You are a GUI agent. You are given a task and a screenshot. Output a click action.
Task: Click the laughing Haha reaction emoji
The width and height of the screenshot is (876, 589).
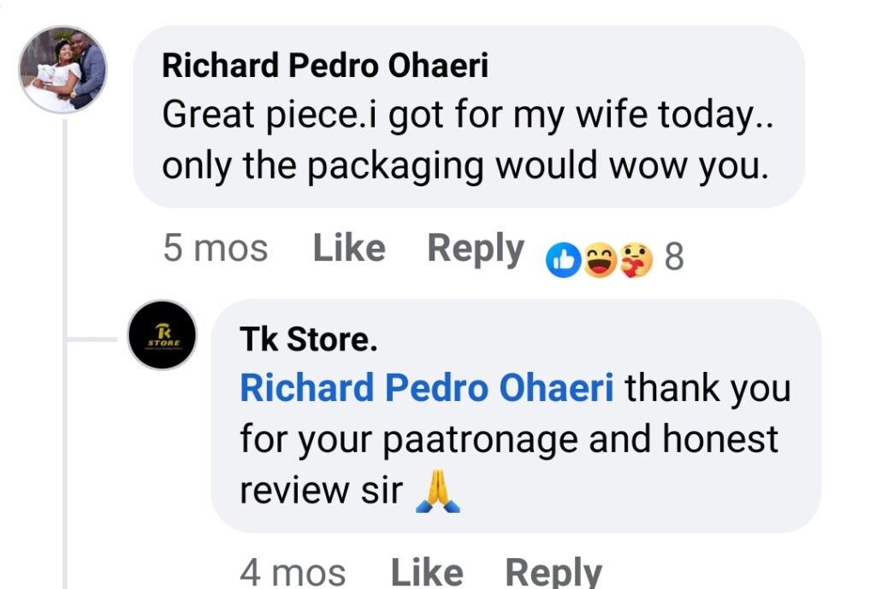pos(600,259)
